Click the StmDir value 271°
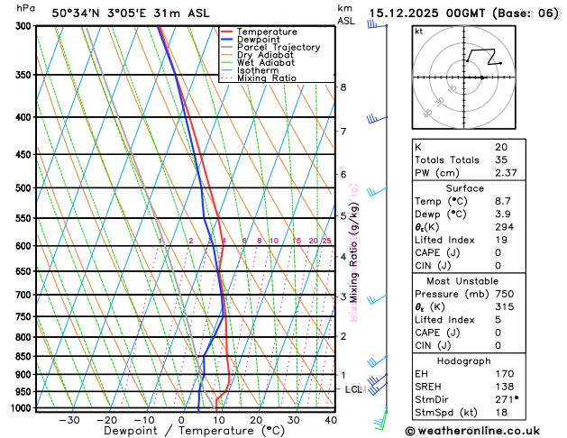Viewport: 567px width, 438px height. [x=507, y=399]
